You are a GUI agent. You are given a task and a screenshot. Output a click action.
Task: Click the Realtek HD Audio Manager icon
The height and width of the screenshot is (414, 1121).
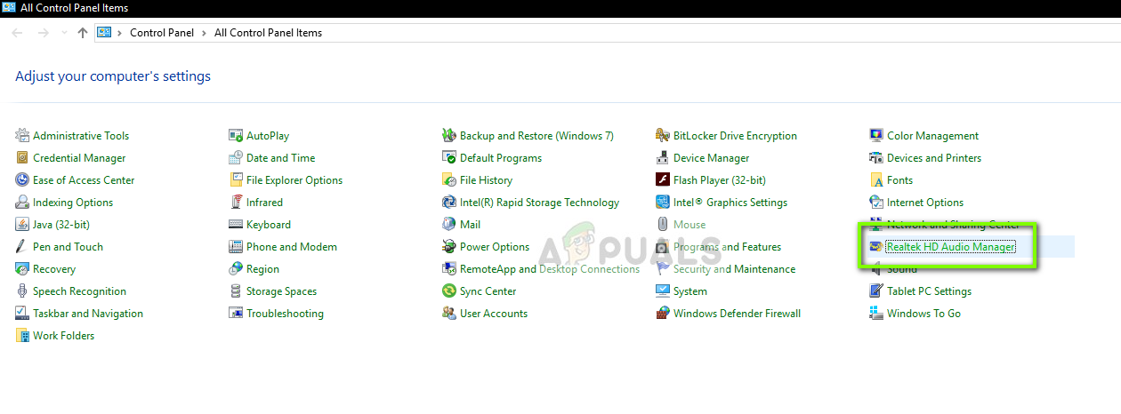tap(876, 246)
